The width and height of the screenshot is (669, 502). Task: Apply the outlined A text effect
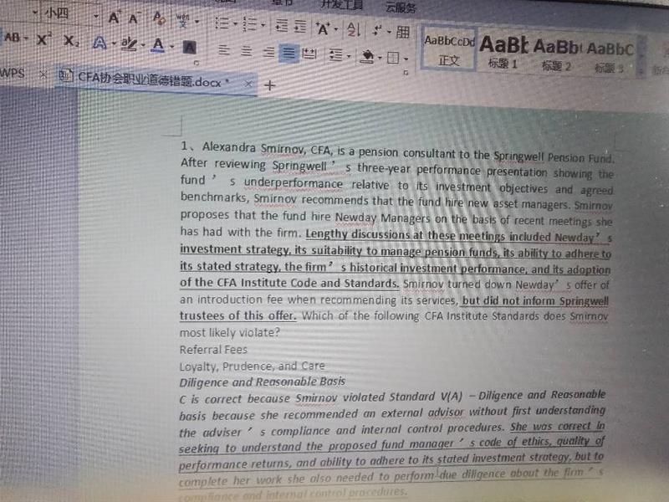coord(100,44)
